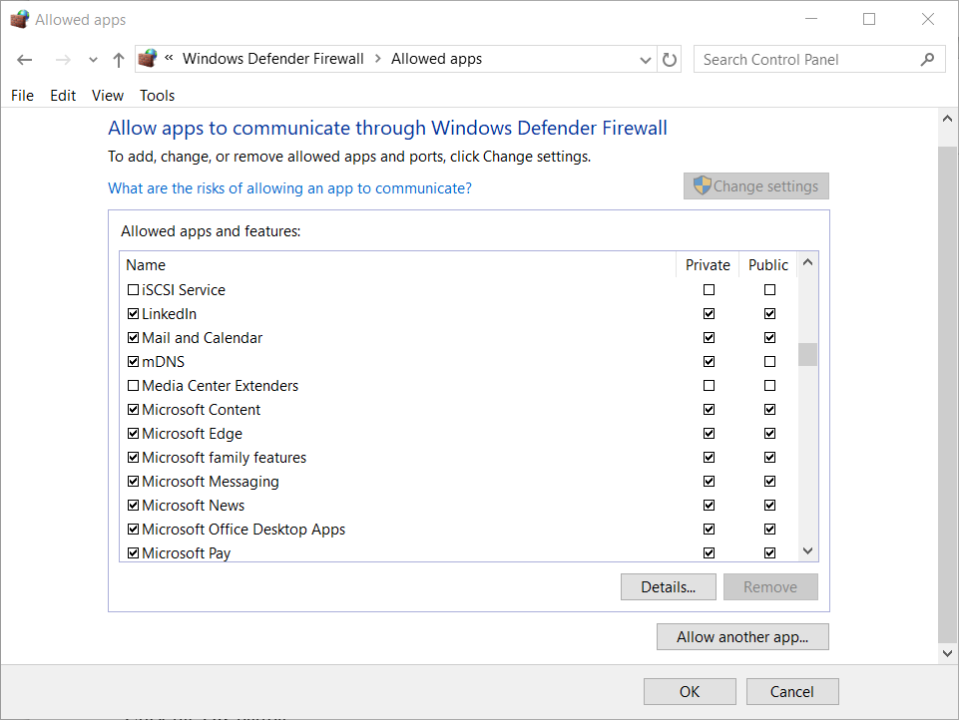Expand the address bar history dropdown
This screenshot has width=959, height=720.
click(645, 60)
